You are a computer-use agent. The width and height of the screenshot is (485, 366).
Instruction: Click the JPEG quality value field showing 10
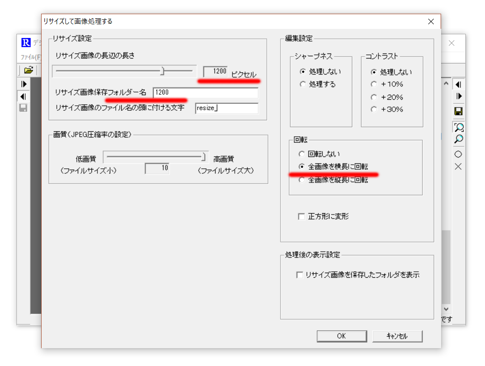(157, 168)
